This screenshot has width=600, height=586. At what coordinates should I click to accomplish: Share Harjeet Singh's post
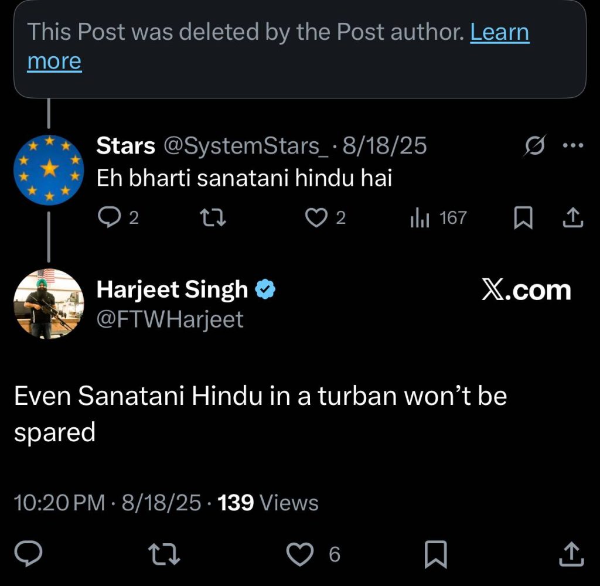tap(571, 554)
